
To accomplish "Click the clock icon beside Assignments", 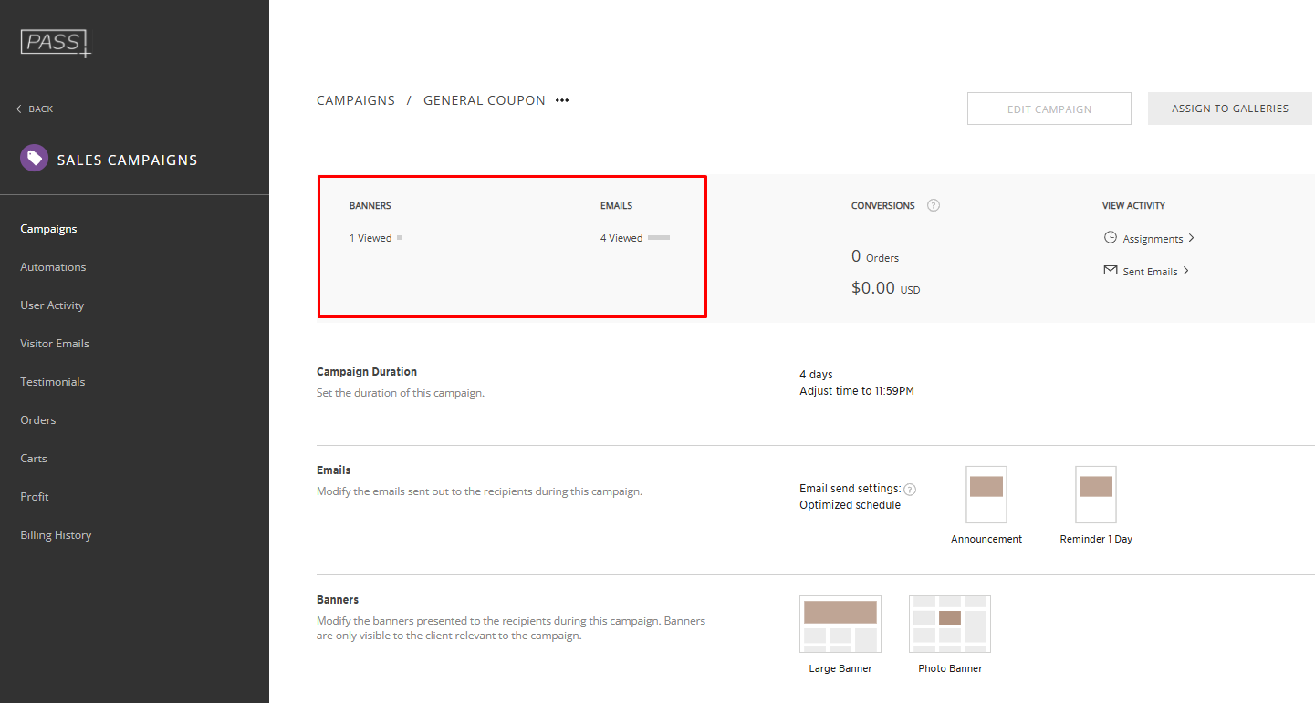I will (x=1110, y=238).
